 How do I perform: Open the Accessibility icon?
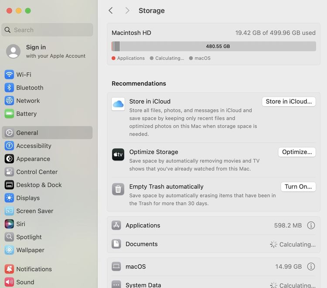9,146
